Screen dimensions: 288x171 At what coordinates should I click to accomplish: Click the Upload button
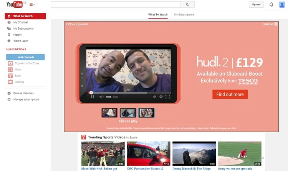[x=256, y=4]
